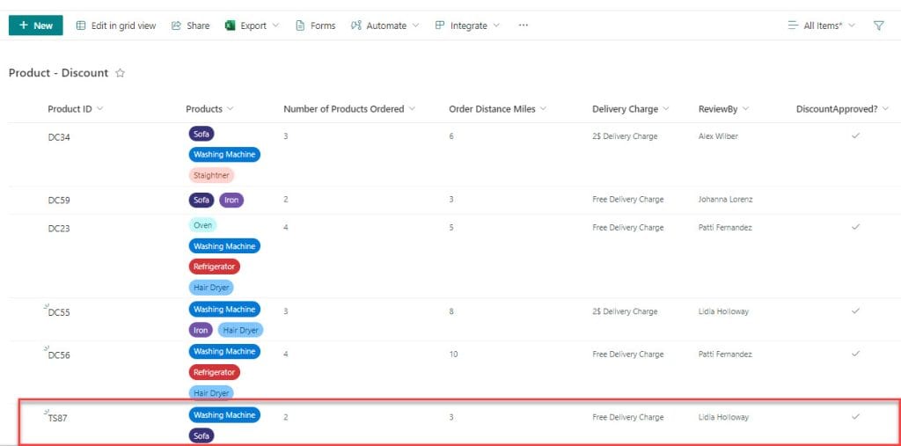This screenshot has height=446, width=901.
Task: Open the ReviewBy column menu
Action: [724, 108]
